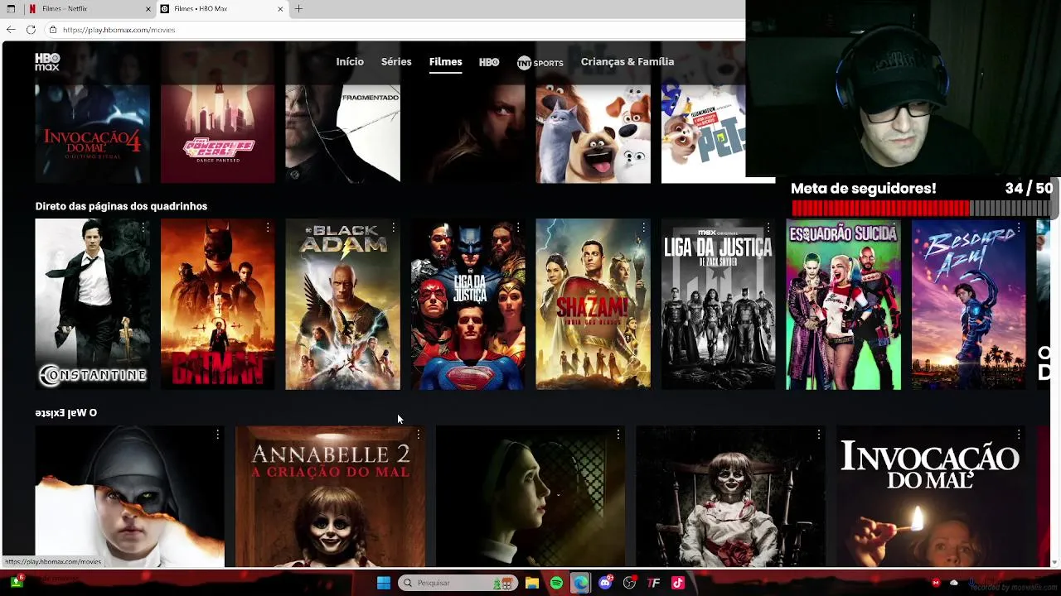Open Annabelle doll in rocking chair tile
This screenshot has width=1061, height=596.
coord(730,496)
